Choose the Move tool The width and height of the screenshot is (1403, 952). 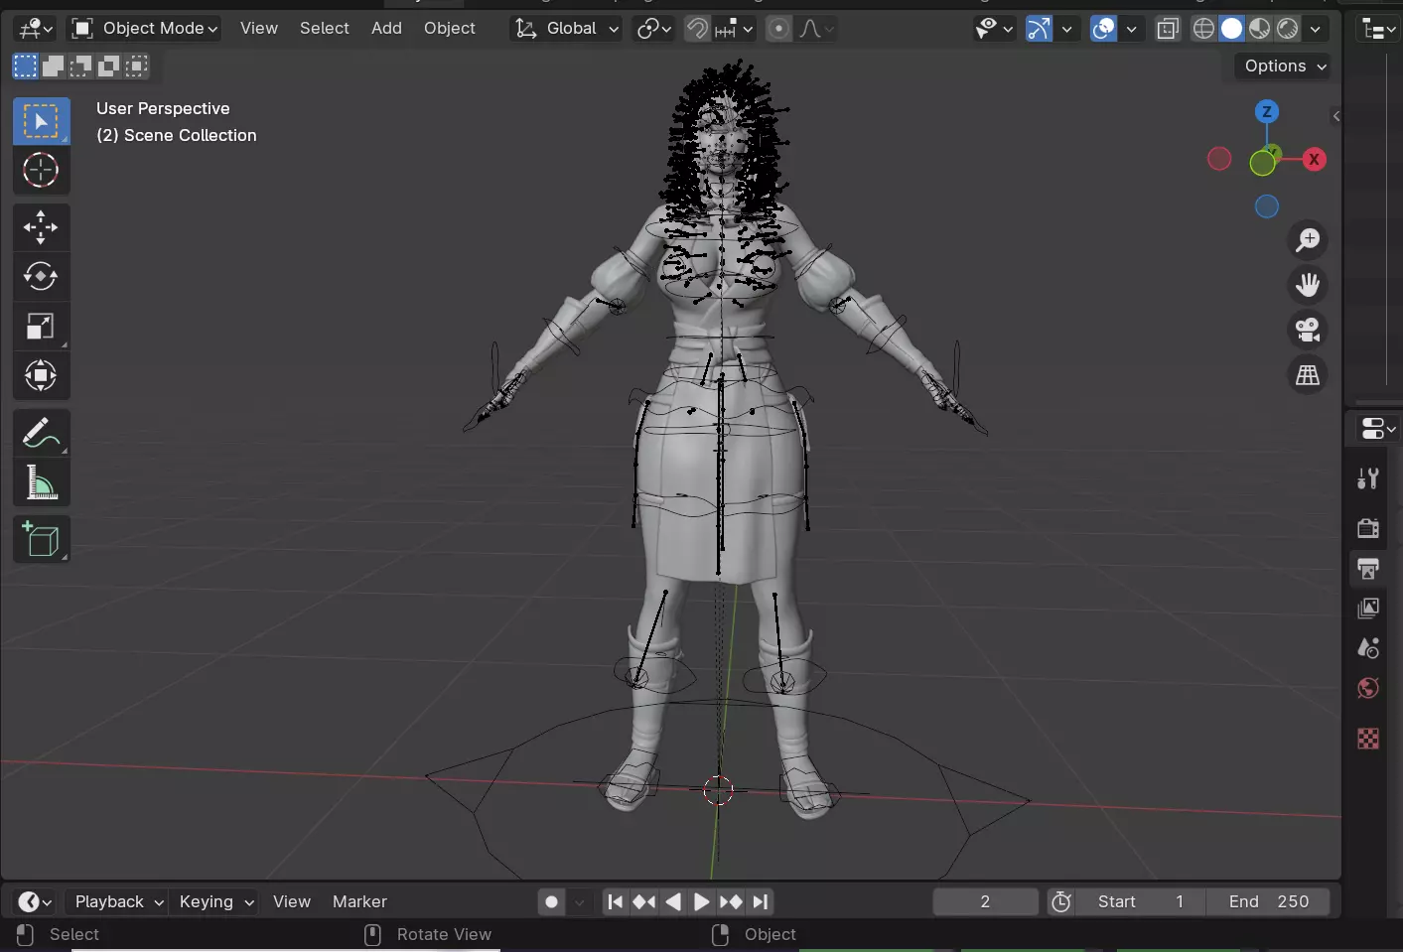click(x=41, y=227)
